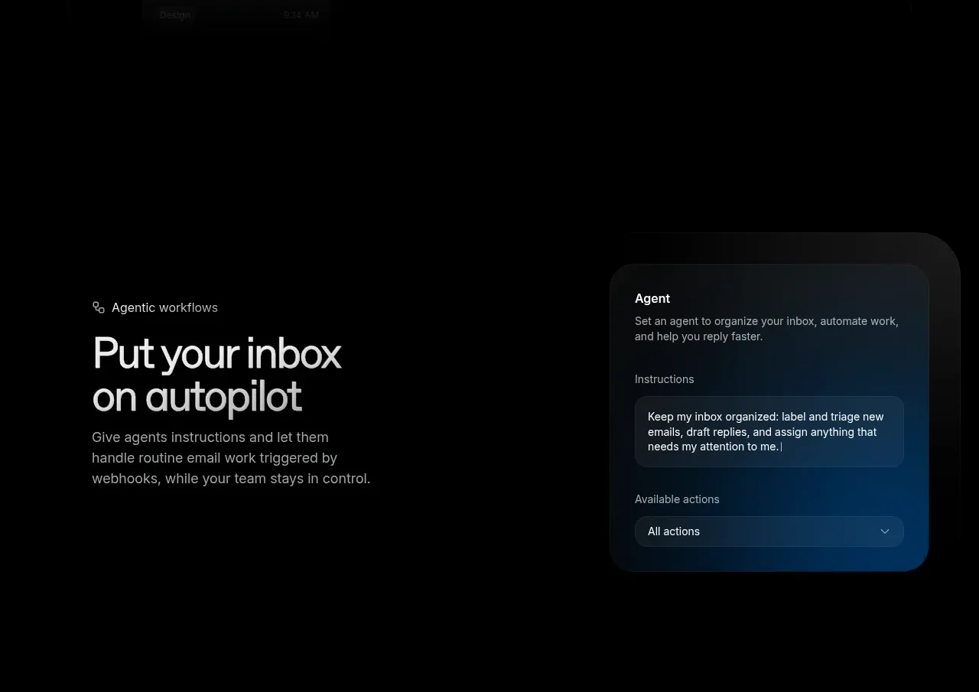The height and width of the screenshot is (692, 979).
Task: Click the "Instructions" field label
Action: click(664, 379)
